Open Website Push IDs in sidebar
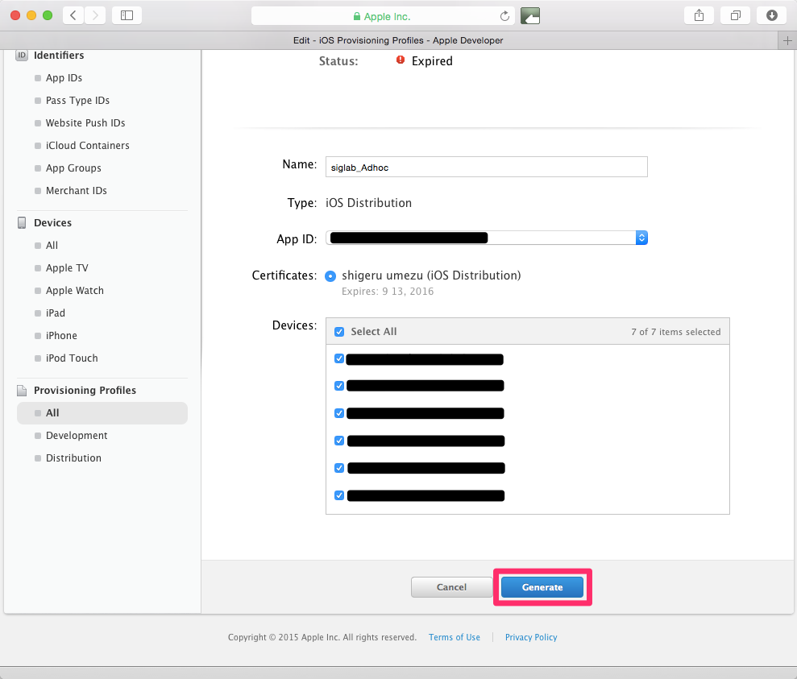The image size is (797, 679). pos(85,123)
